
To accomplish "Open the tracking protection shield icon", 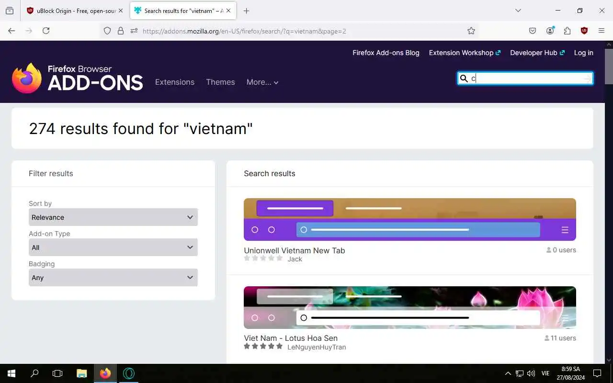I will click(x=107, y=31).
